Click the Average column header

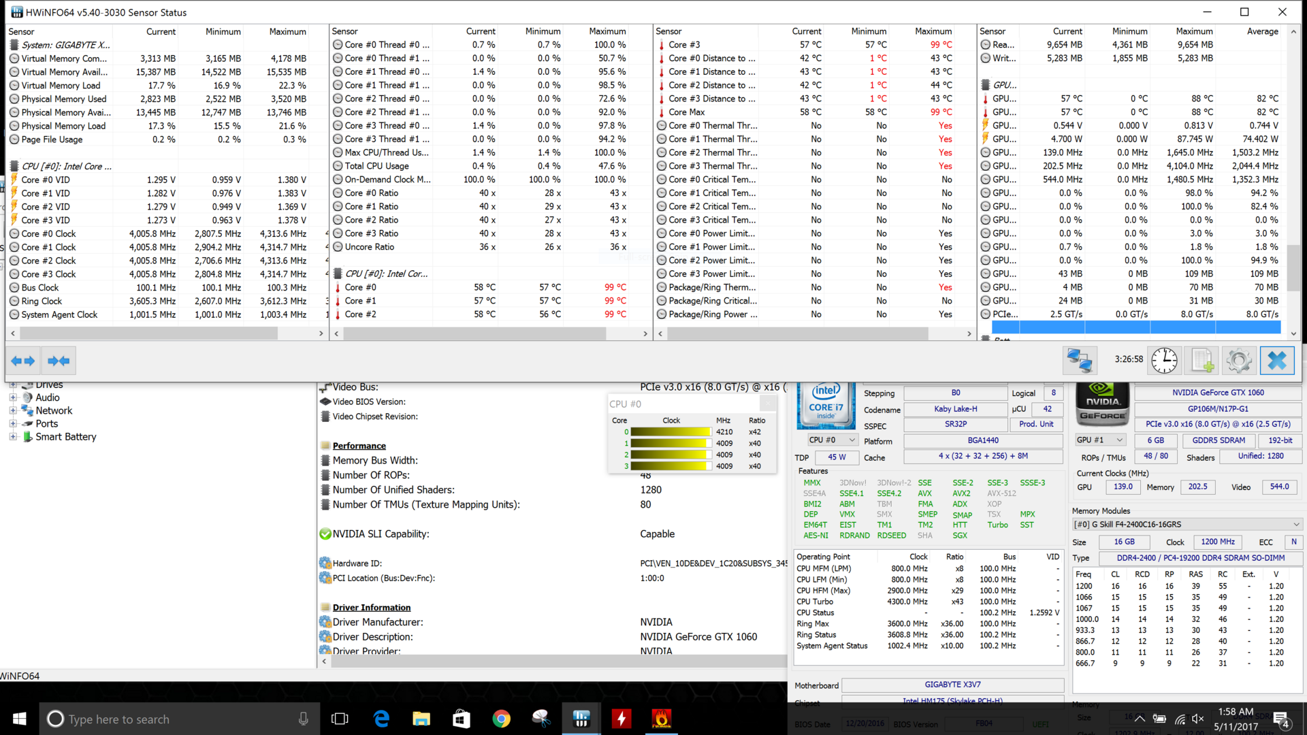tap(1262, 31)
